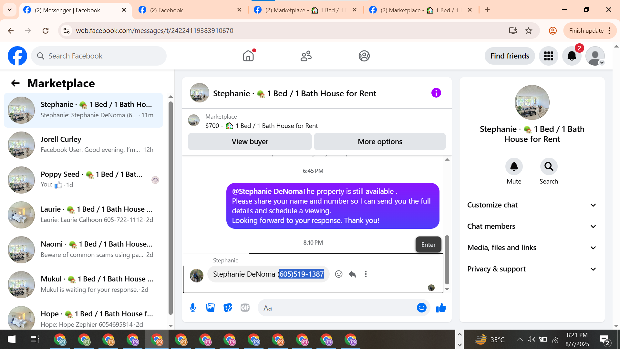620x349 pixels.
Task: Open the Friends icon in top navigation
Action: coord(306,56)
